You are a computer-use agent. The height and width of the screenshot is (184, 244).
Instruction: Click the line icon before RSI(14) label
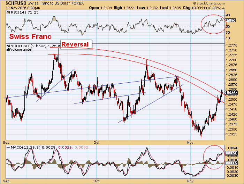(x=8, y=12)
